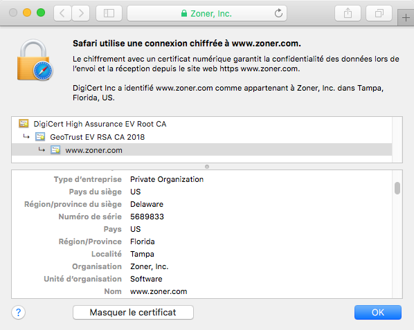Open a new tab with plus button

coord(406,18)
